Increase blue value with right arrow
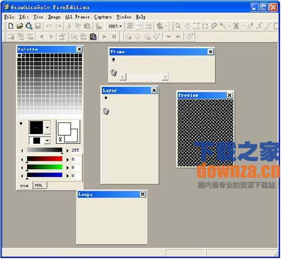Viewport: 281px width, 259px height. tap(67, 176)
